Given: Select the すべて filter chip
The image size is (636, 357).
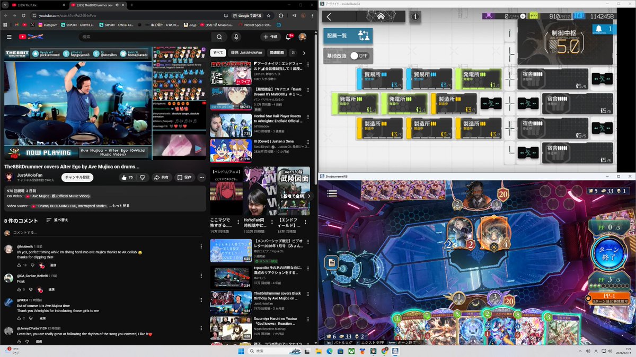Looking at the screenshot, I should tap(218, 53).
